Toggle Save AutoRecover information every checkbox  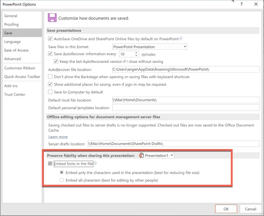click(x=50, y=54)
